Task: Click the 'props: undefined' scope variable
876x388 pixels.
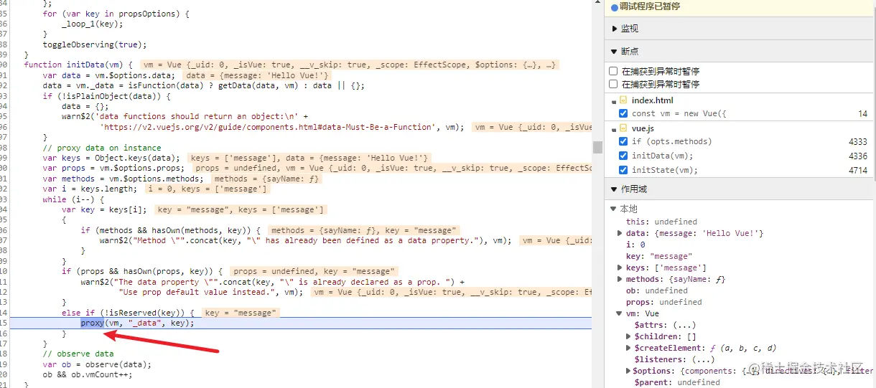Action: click(664, 302)
